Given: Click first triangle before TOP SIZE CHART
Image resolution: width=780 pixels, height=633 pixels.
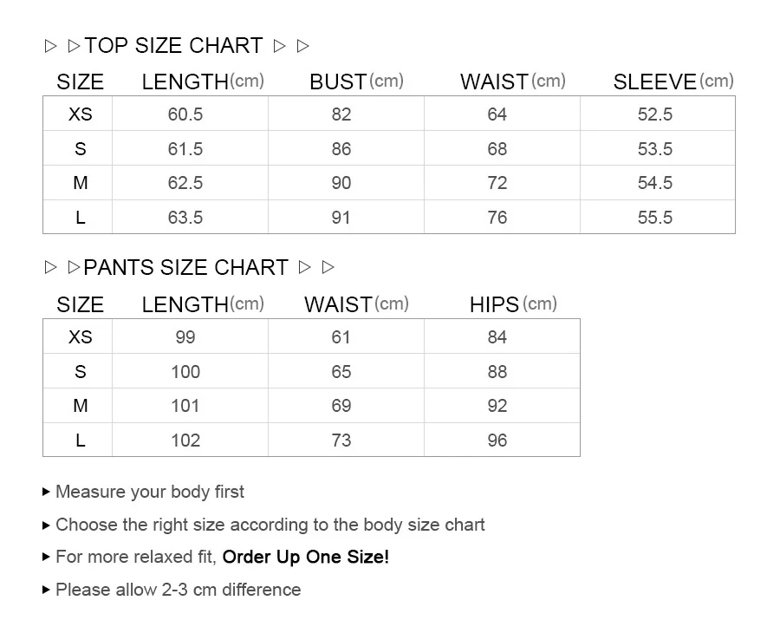Looking at the screenshot, I should click(50, 46).
